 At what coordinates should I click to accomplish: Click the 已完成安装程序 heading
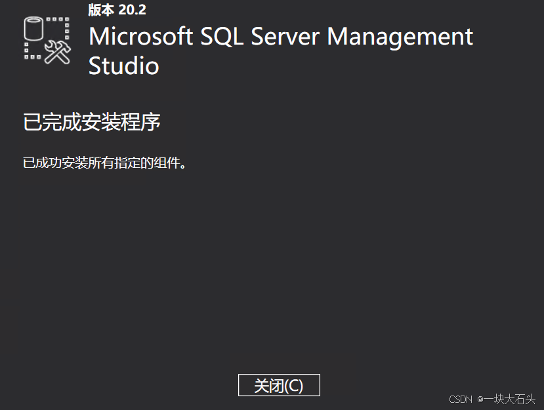[92, 122]
